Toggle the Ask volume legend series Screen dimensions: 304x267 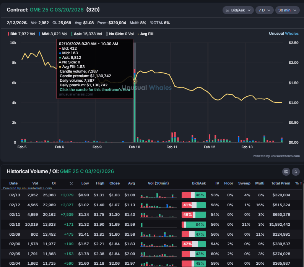point(87,34)
